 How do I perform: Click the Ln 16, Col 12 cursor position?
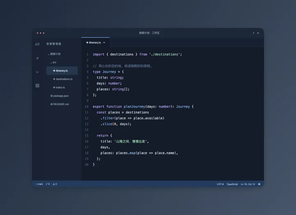pyautogui.click(x=248, y=184)
